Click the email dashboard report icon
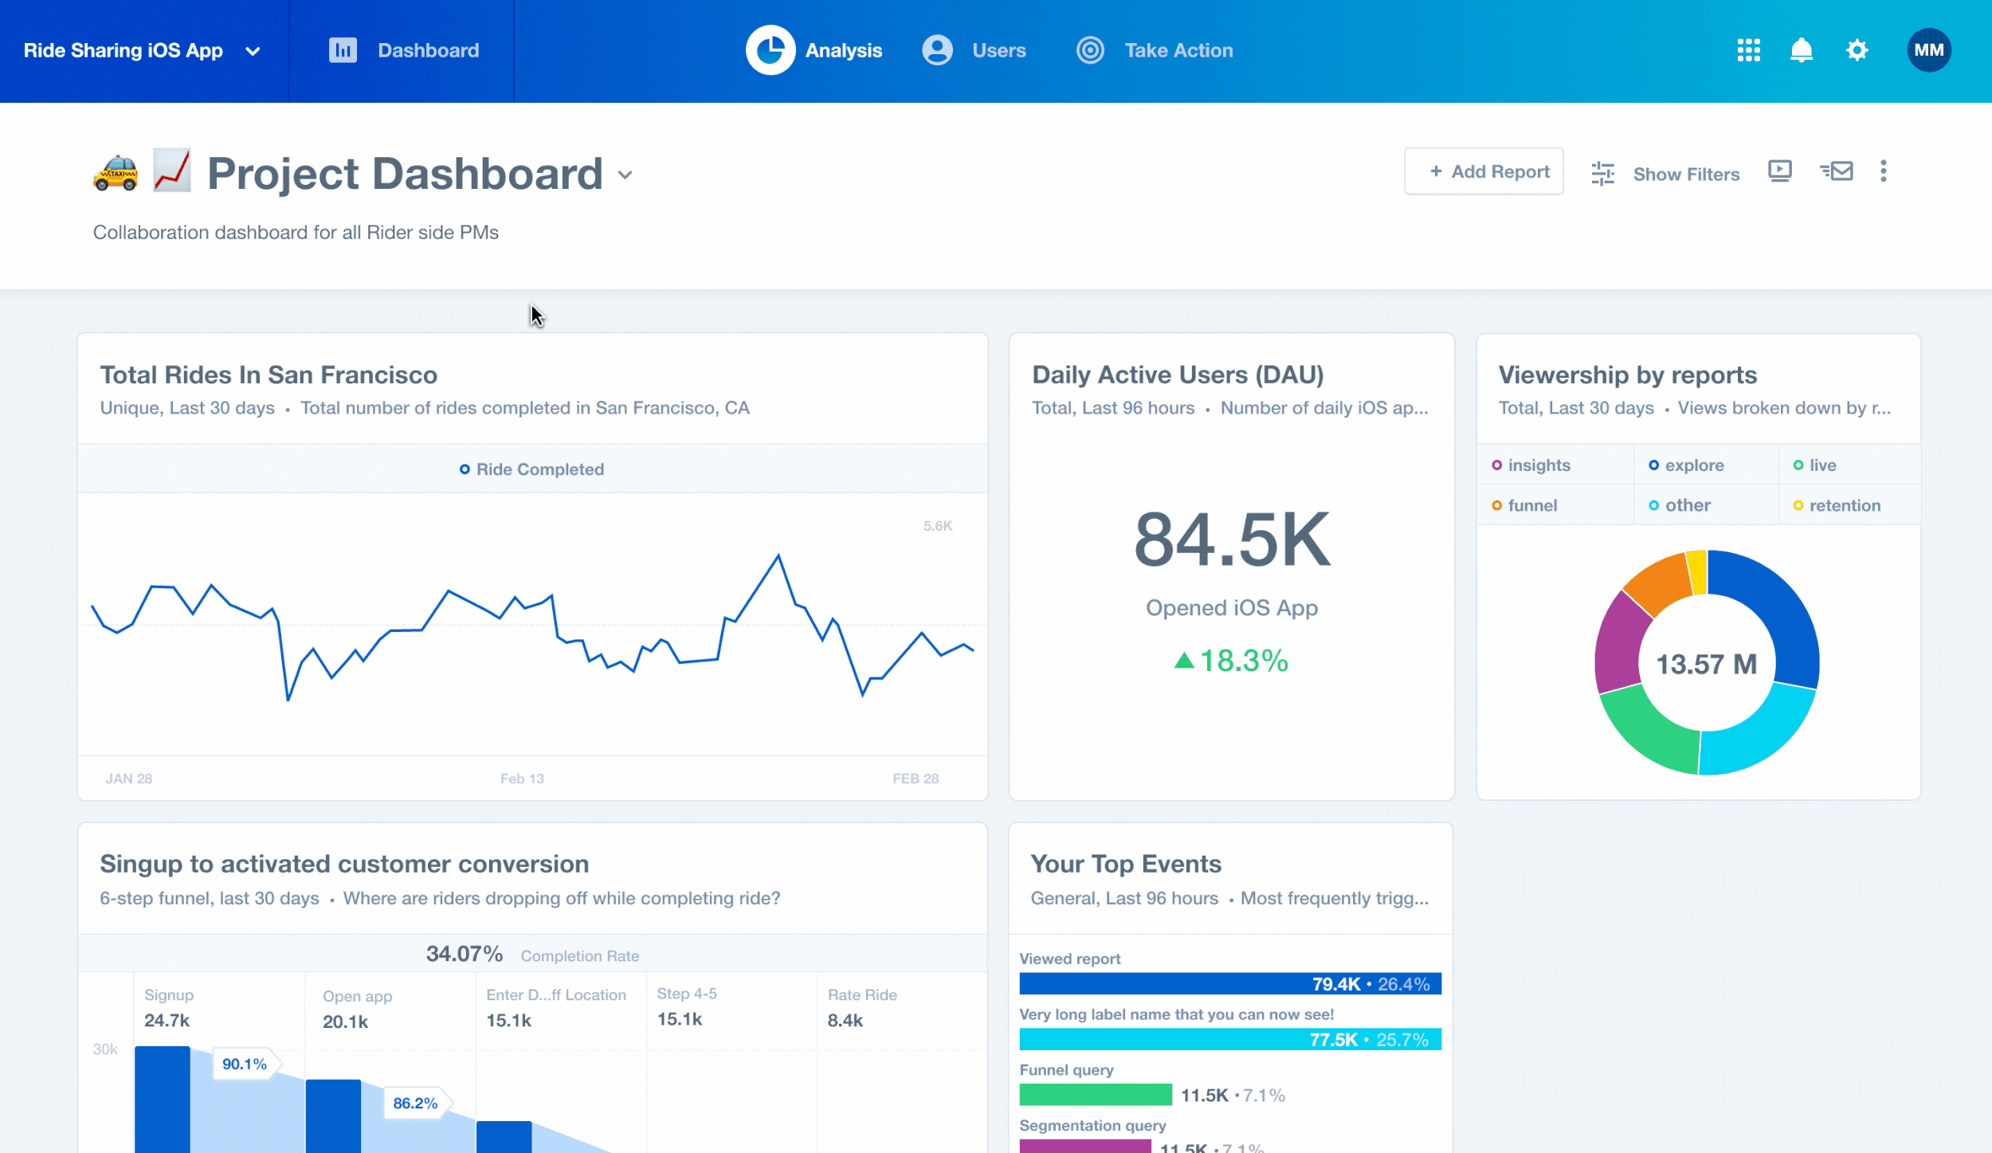Image resolution: width=1992 pixels, height=1153 pixels. pyautogui.click(x=1837, y=171)
